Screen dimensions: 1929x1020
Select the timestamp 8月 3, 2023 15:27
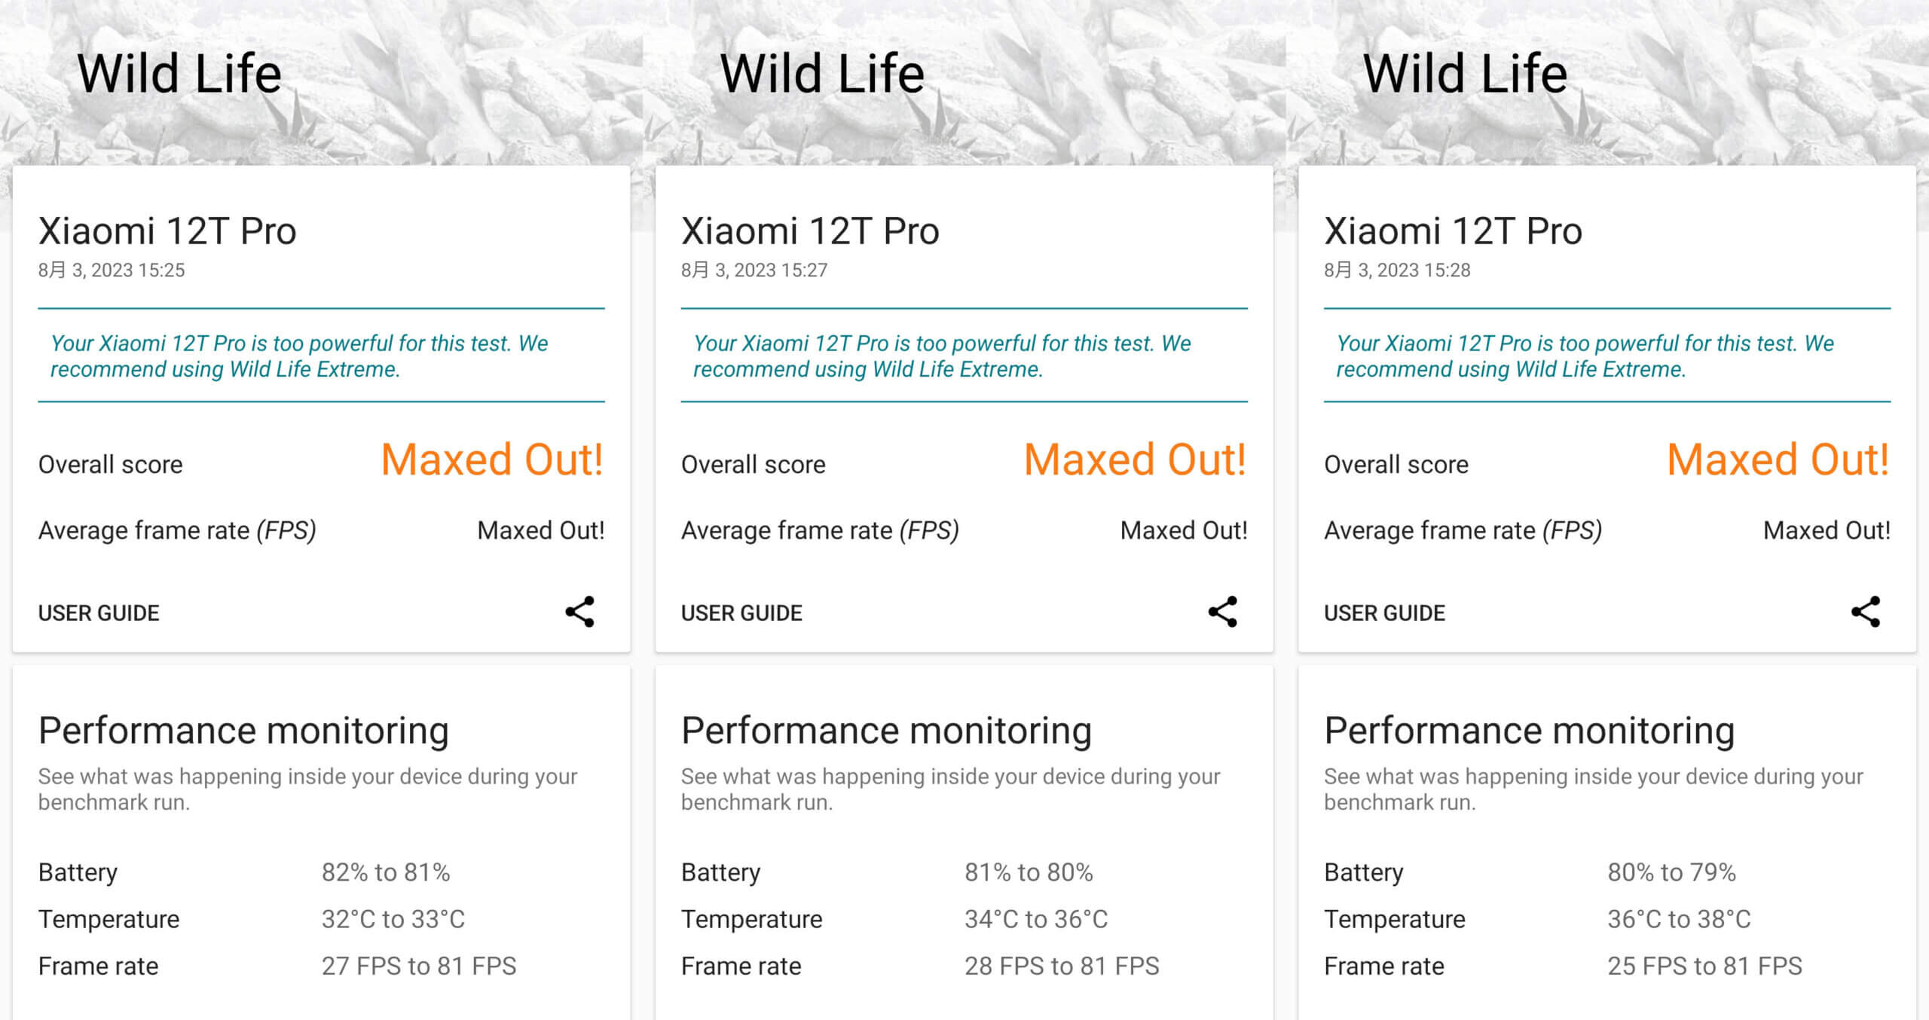coord(754,270)
